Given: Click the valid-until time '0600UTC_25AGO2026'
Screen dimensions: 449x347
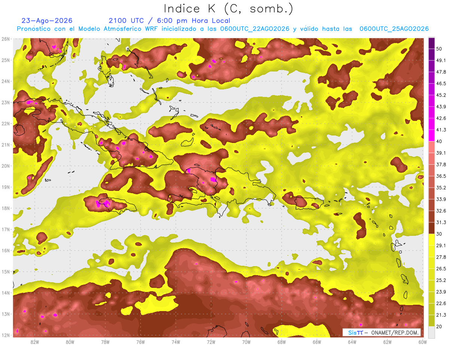Looking at the screenshot, I should (394, 29).
